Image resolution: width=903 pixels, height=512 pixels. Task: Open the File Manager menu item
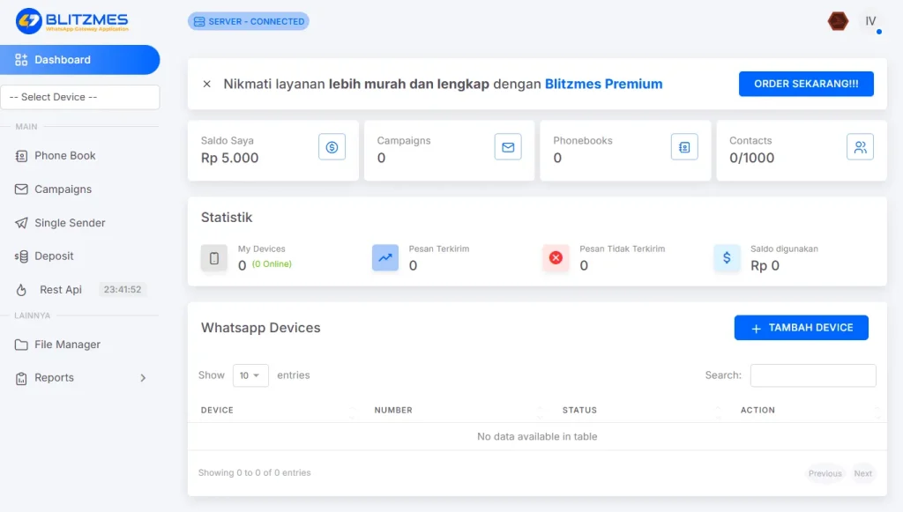click(67, 345)
